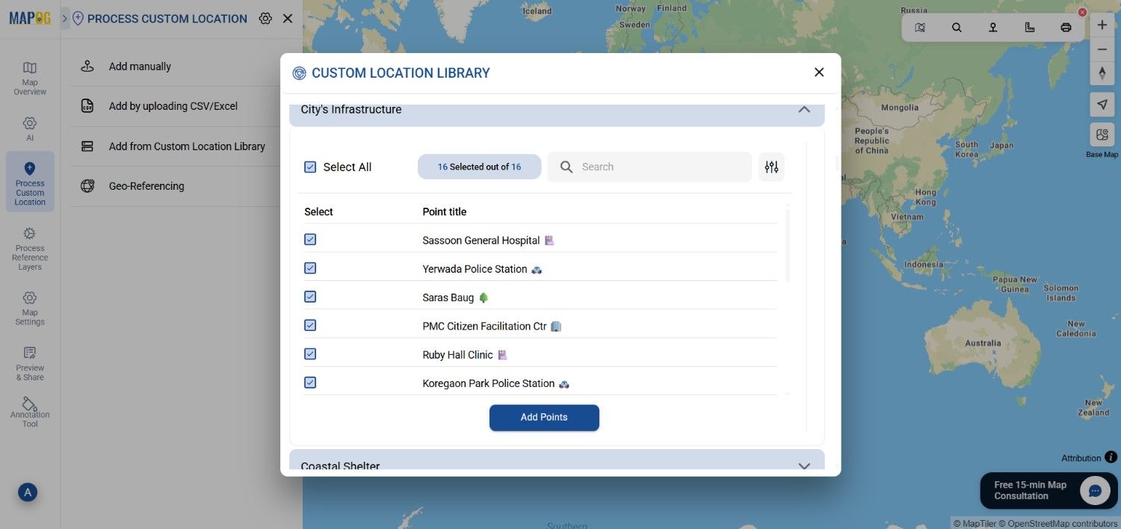Select Add by uploading CSV/Excel
The height and width of the screenshot is (529, 1121).
click(x=173, y=106)
